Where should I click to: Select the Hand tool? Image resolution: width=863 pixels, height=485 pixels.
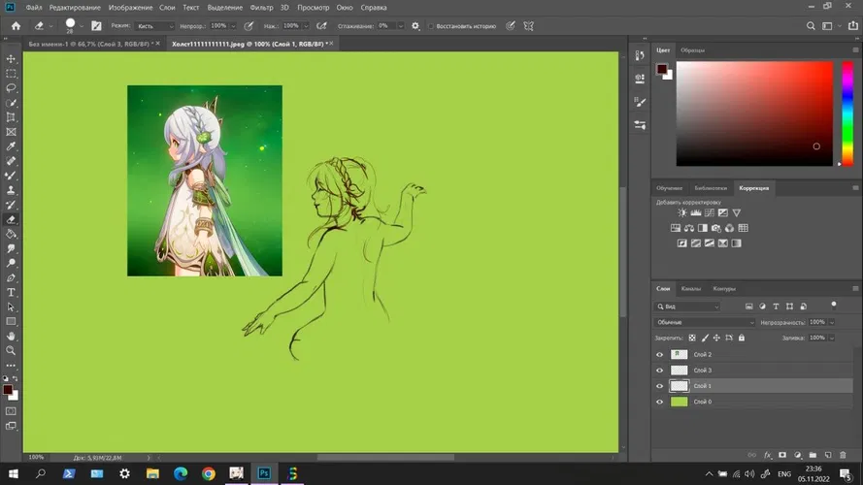tap(11, 336)
